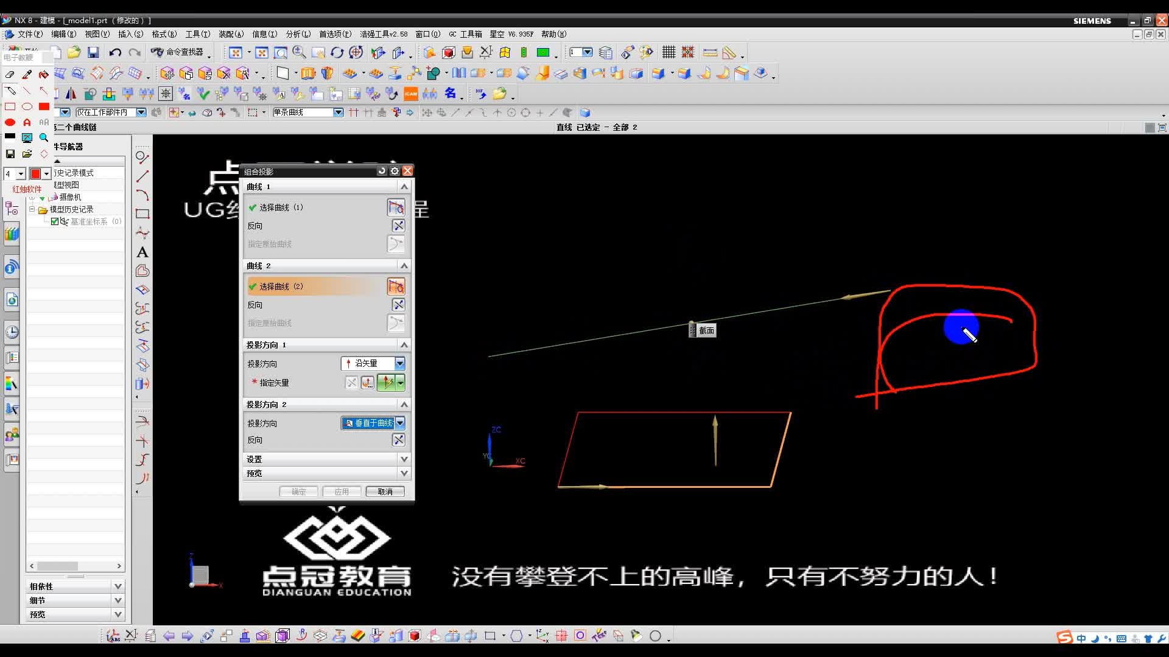Pick the eraser in the annotation palette

pos(10,75)
